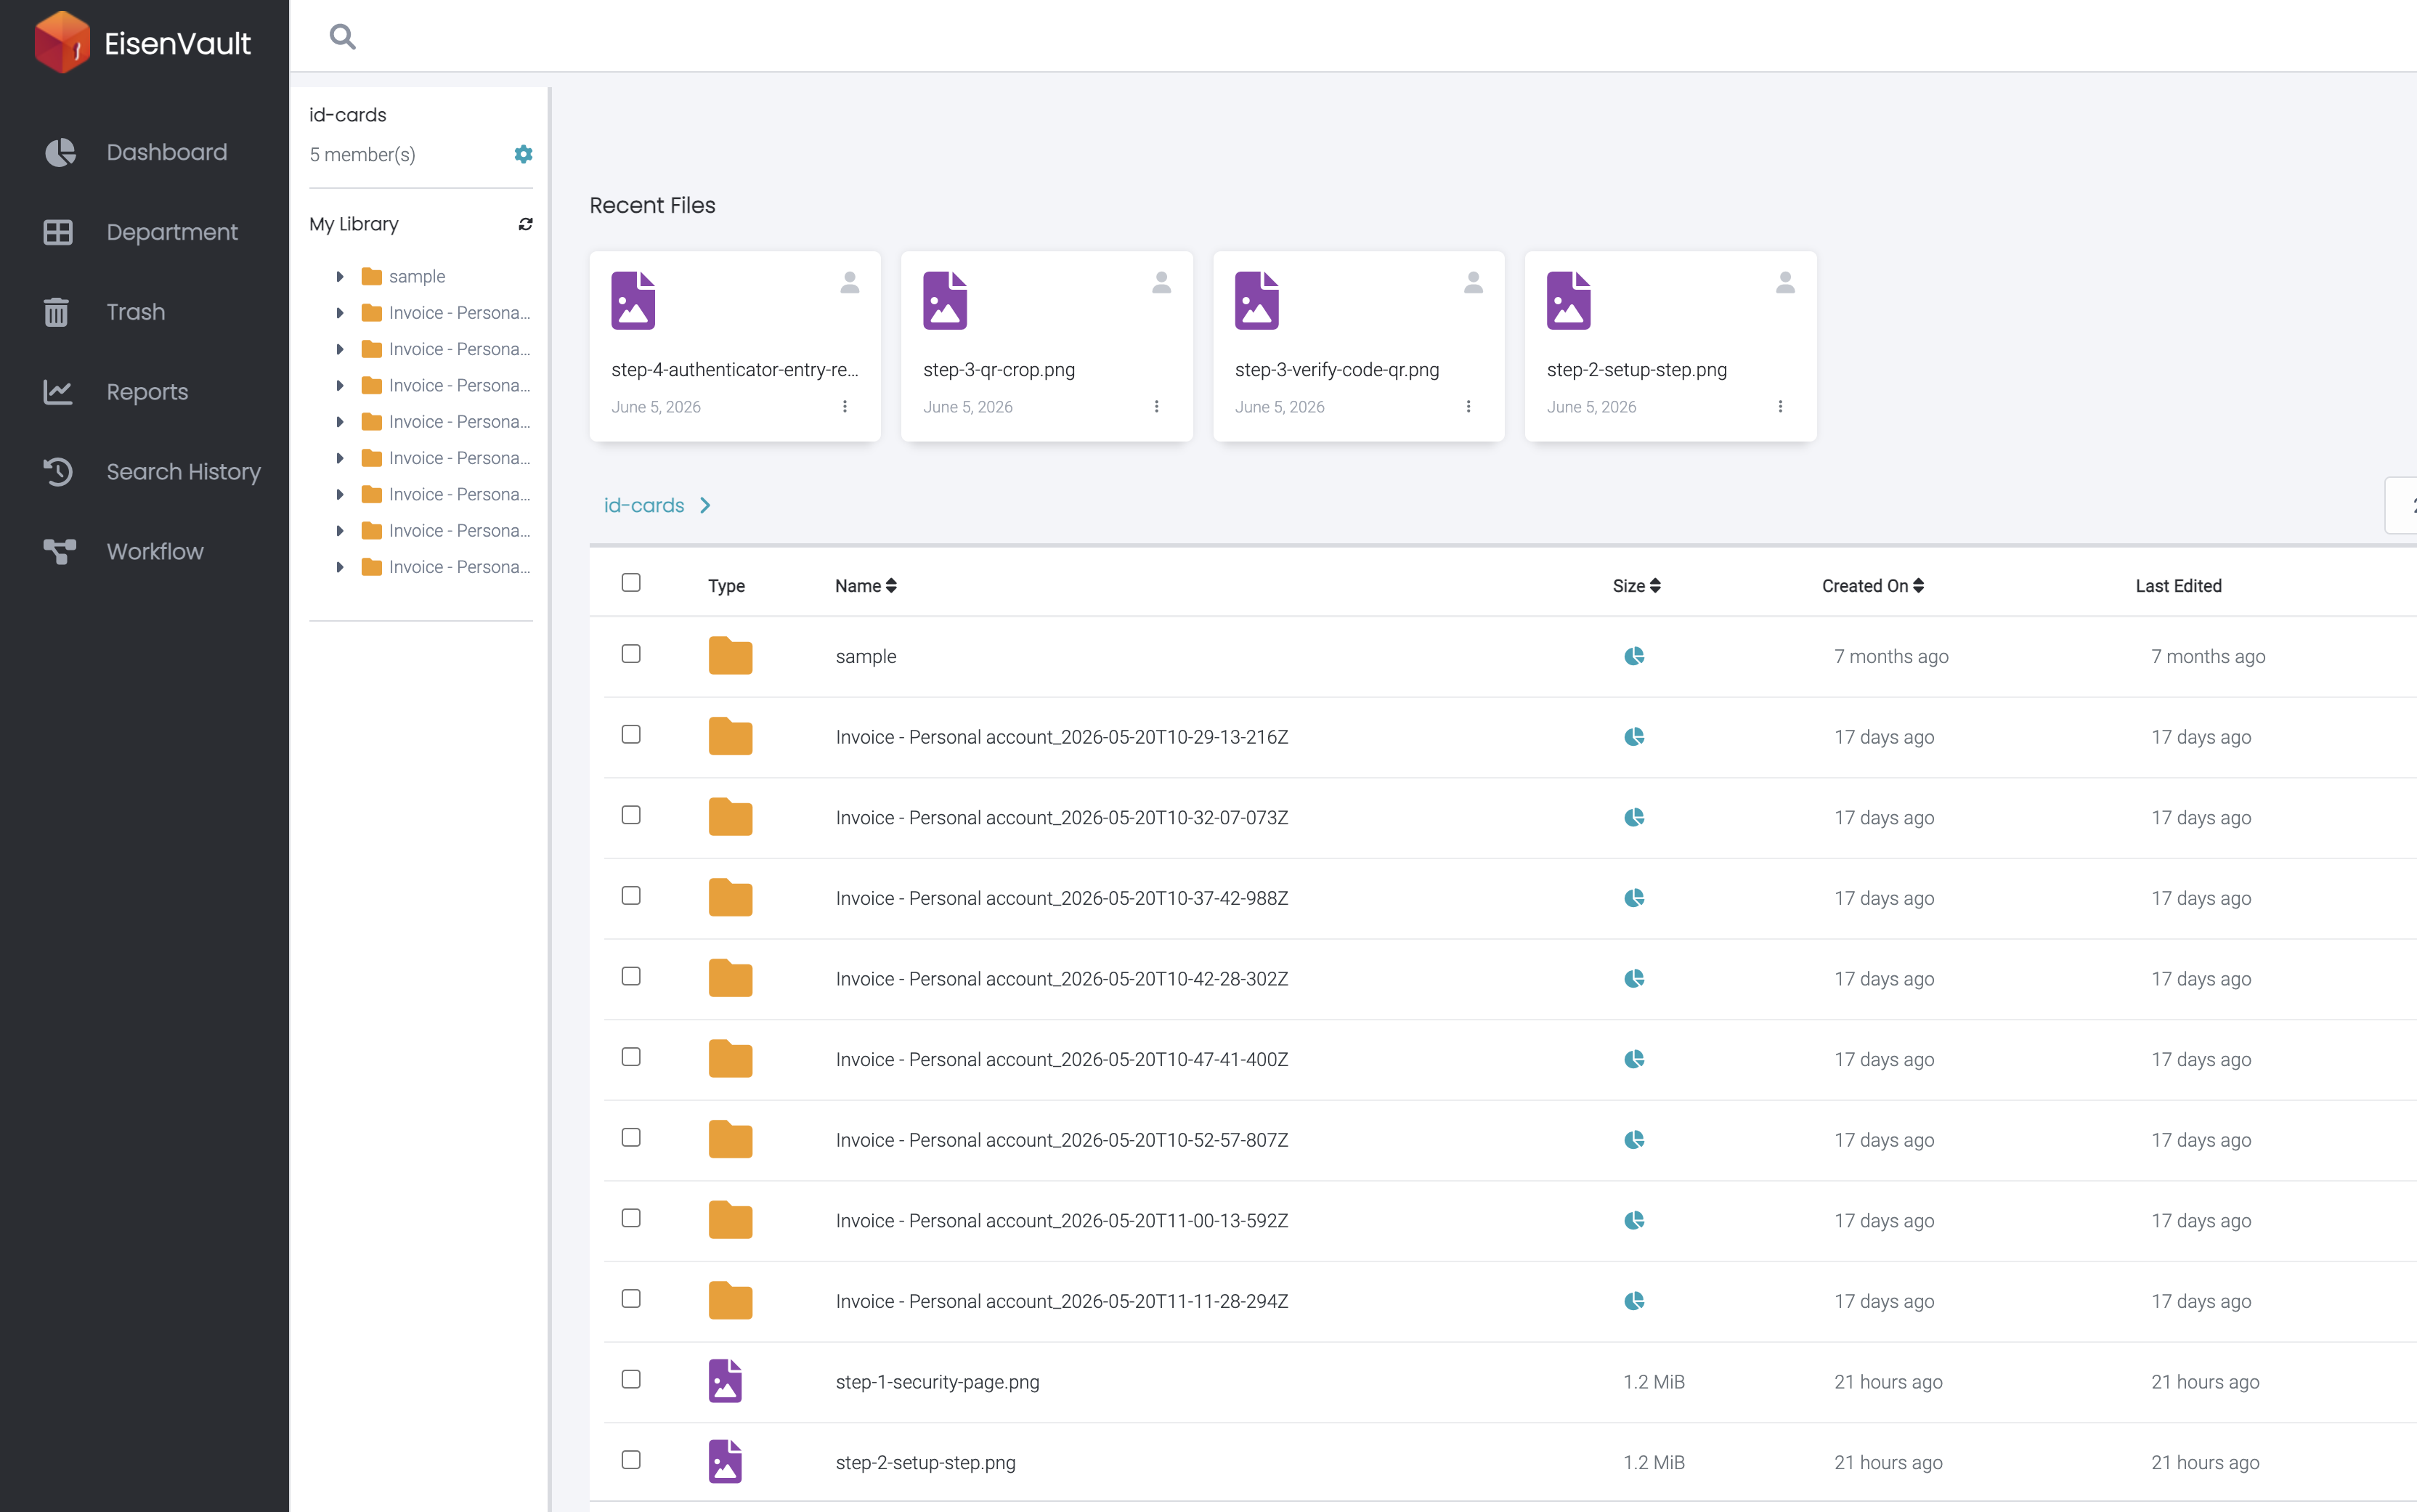This screenshot has height=1512, width=2417.
Task: Open more options for step-2-setup-step.png card
Action: click(x=1780, y=407)
